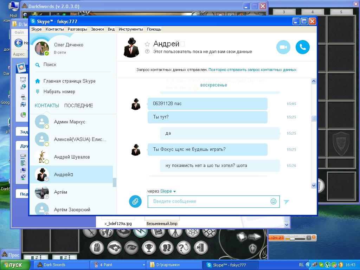Switch to D:\картинки taskbar button
The image size is (360, 270).
(174, 265)
